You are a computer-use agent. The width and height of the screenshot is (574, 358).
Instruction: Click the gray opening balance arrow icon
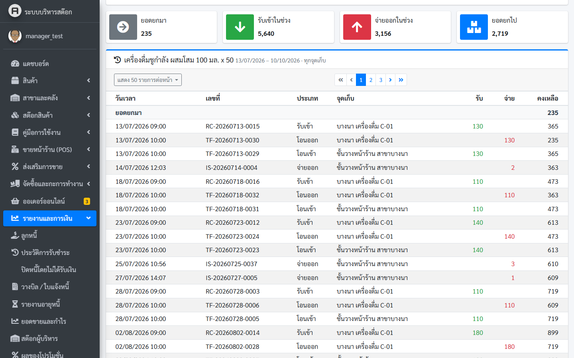123,27
